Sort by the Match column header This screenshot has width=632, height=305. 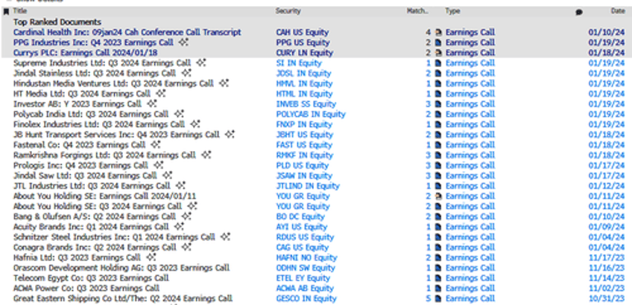pyautogui.click(x=417, y=11)
